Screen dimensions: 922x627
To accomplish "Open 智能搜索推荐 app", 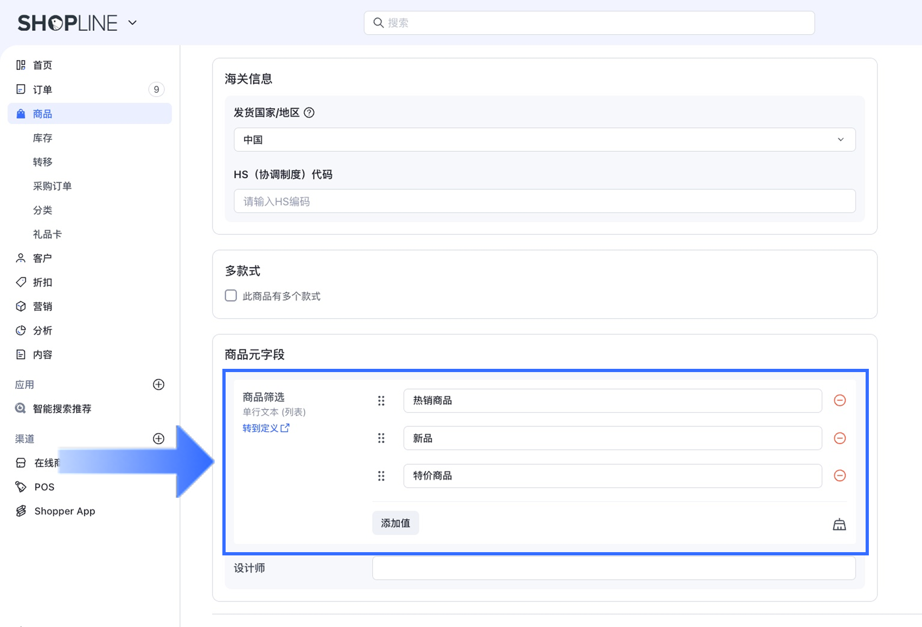I will click(62, 409).
